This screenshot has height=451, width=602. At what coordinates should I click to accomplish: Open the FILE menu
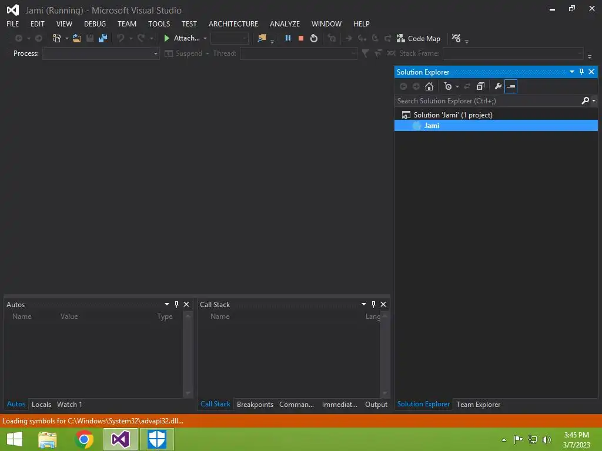[13, 23]
